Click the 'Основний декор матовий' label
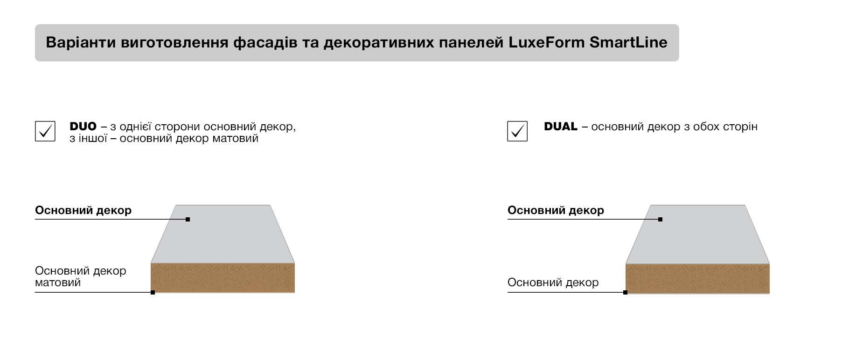The image size is (849, 342). click(x=80, y=276)
